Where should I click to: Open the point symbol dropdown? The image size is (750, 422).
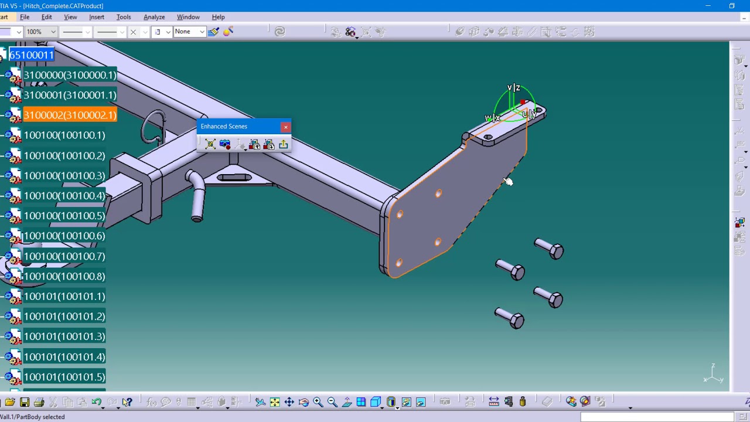click(145, 32)
